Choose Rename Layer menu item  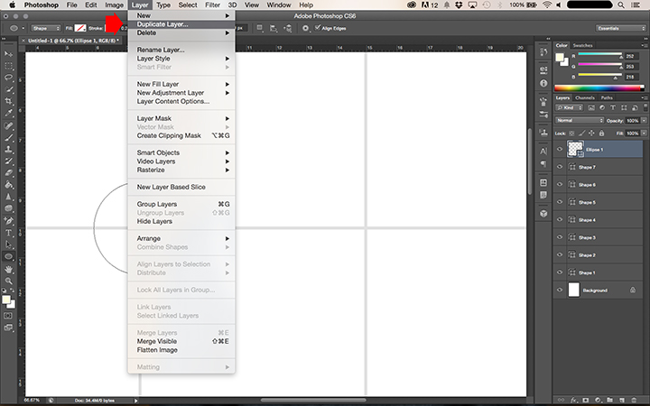coord(181,50)
